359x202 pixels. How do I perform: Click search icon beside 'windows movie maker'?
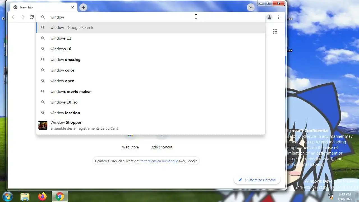pyautogui.click(x=43, y=91)
